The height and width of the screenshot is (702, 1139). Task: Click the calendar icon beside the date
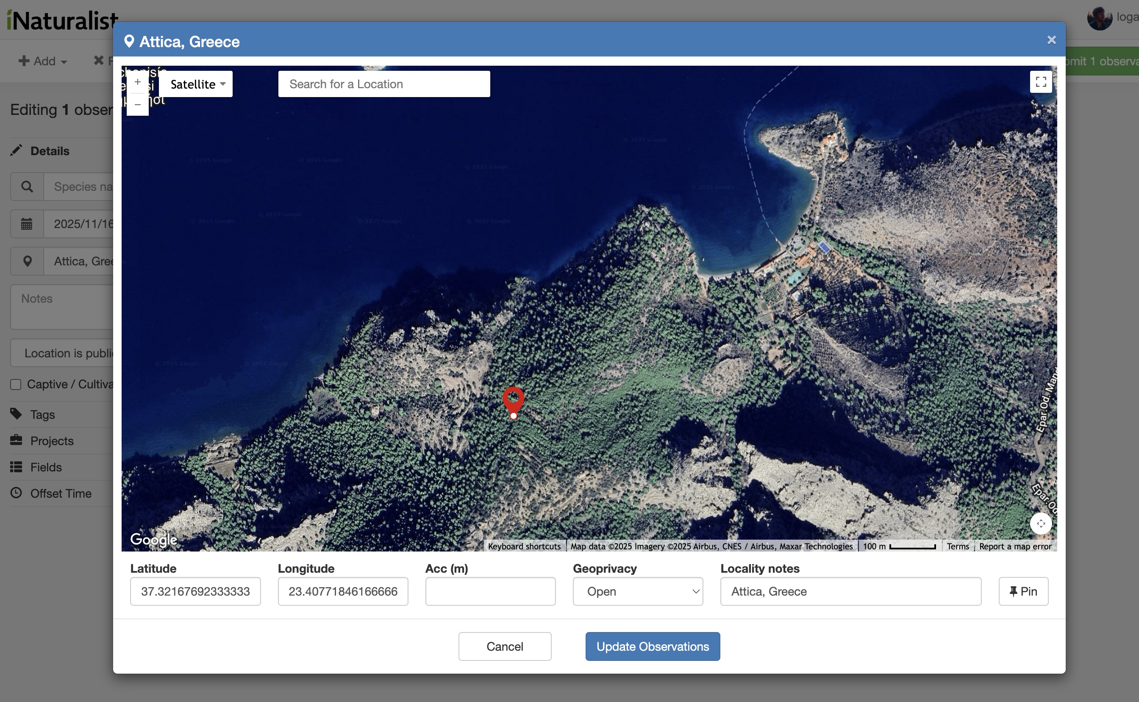[27, 224]
